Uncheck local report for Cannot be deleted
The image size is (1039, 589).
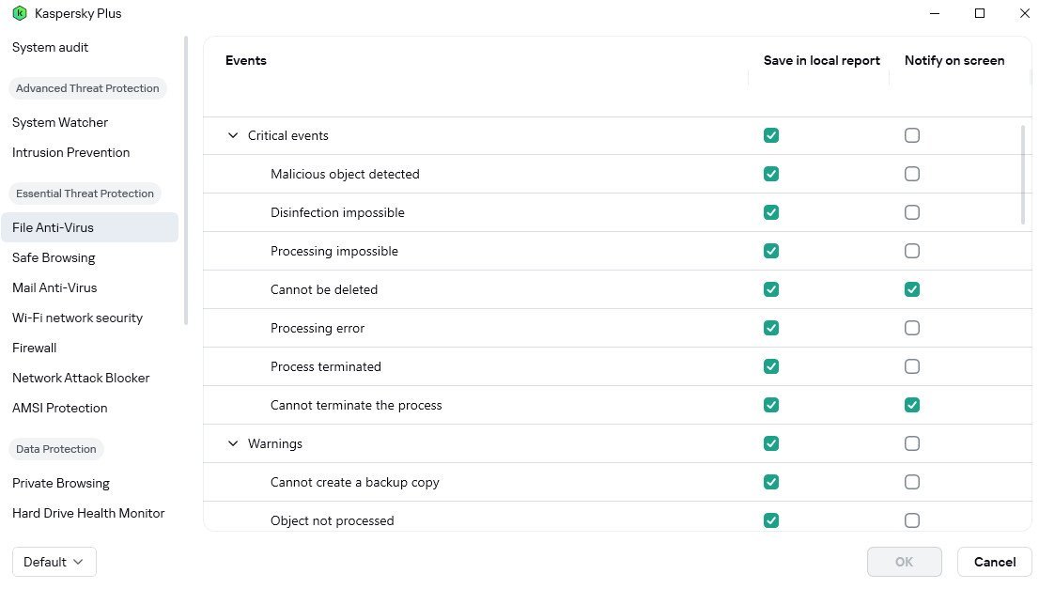(x=771, y=289)
